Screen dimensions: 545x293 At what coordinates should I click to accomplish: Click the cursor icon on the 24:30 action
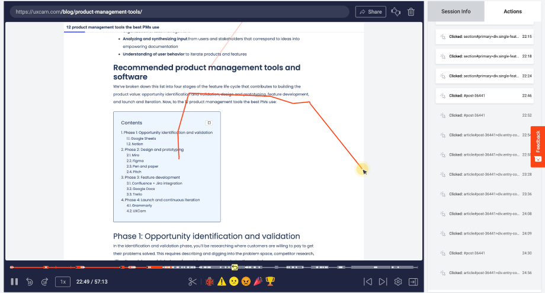click(x=443, y=253)
